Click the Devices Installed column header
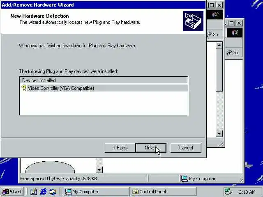Screen dimensions: 263x197 [103, 80]
